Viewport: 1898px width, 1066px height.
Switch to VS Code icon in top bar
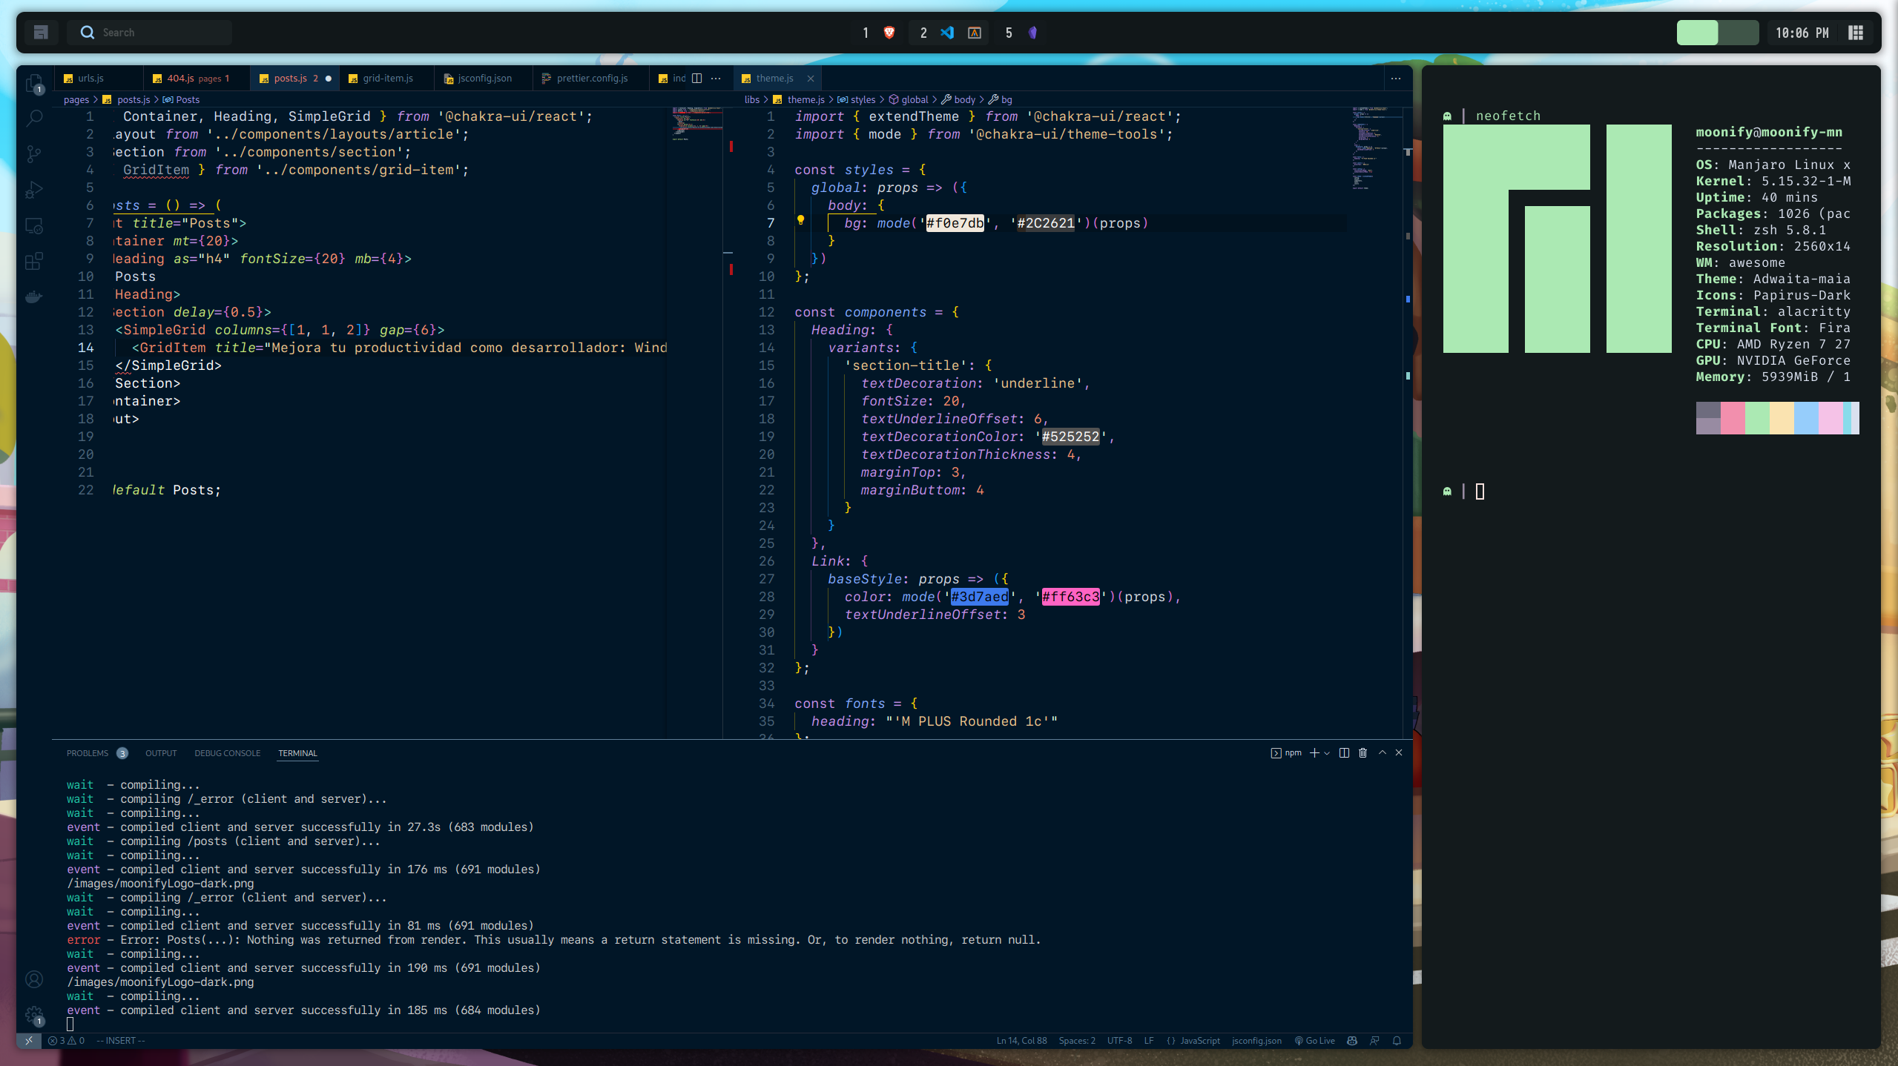[947, 33]
